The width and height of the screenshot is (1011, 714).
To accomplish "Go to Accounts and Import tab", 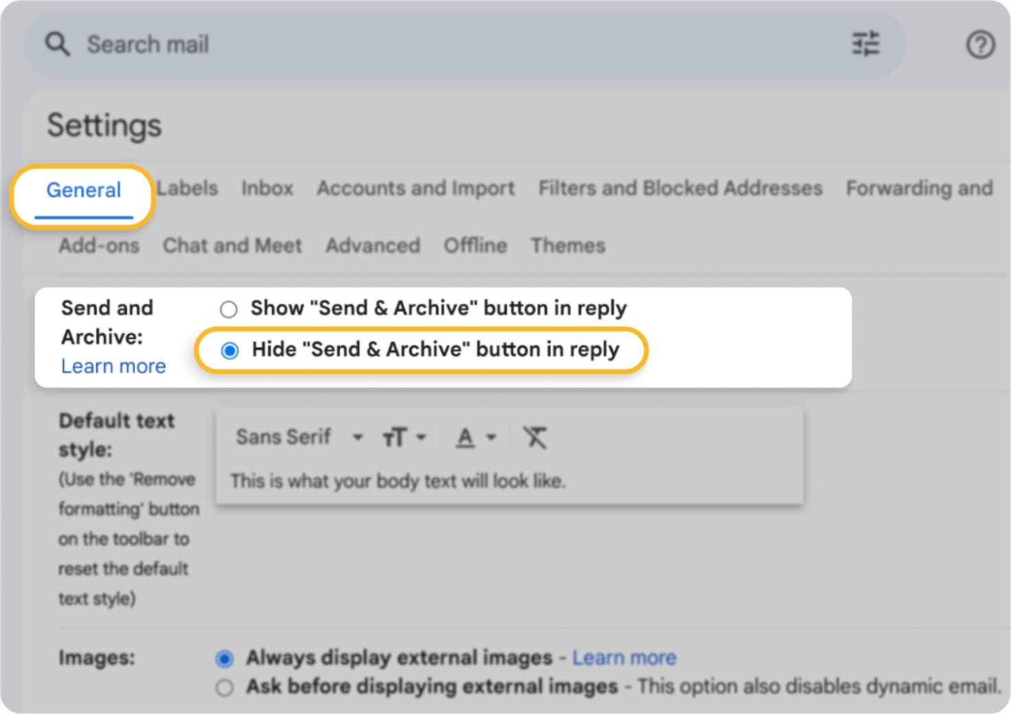I will point(415,188).
